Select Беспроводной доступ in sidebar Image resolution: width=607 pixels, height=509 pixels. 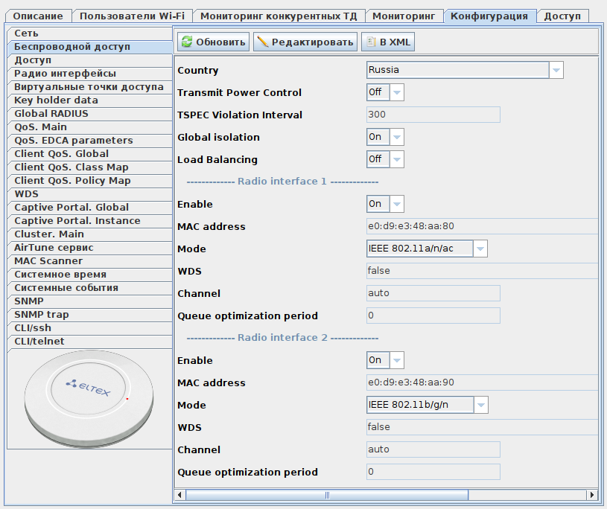point(90,47)
